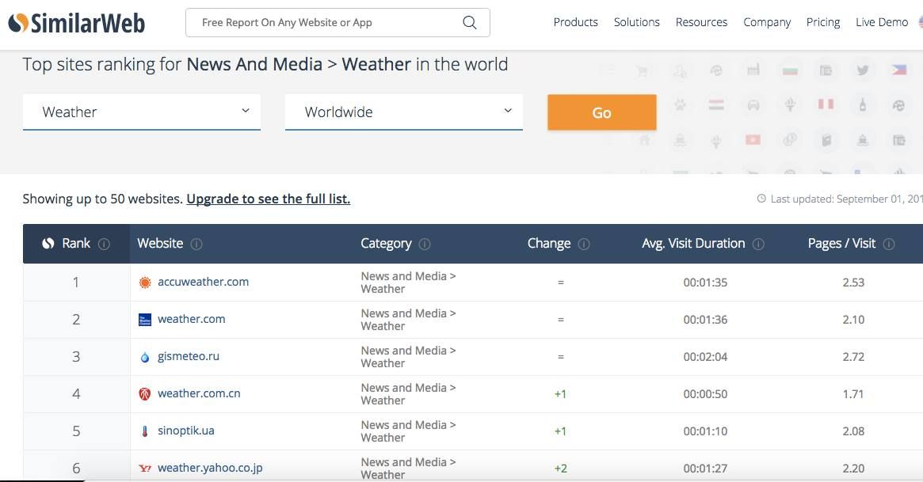The height and width of the screenshot is (482, 923).
Task: Open the Company menu
Action: point(767,22)
